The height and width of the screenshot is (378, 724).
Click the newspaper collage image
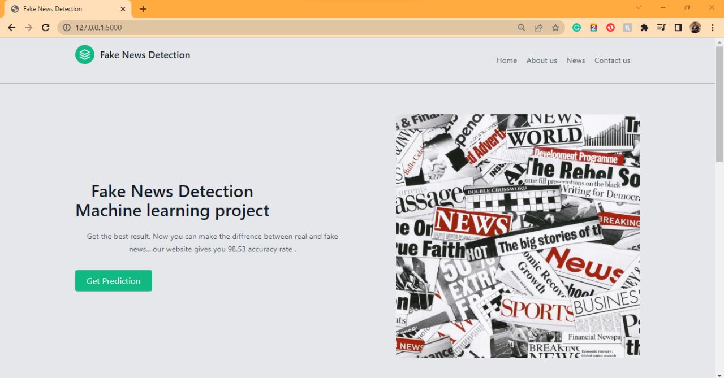(x=518, y=236)
